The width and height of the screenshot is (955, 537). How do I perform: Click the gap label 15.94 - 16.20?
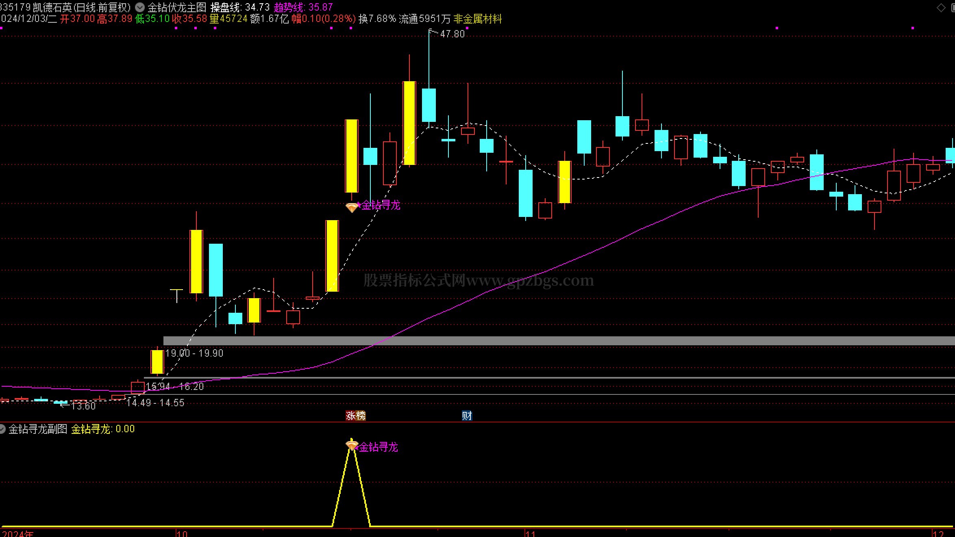(175, 386)
